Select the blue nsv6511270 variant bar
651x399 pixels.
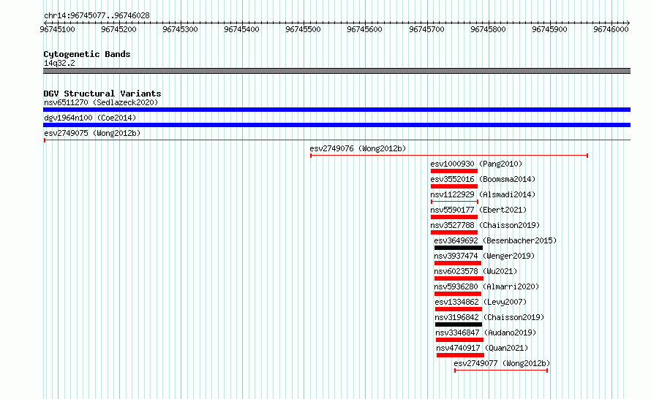point(336,110)
